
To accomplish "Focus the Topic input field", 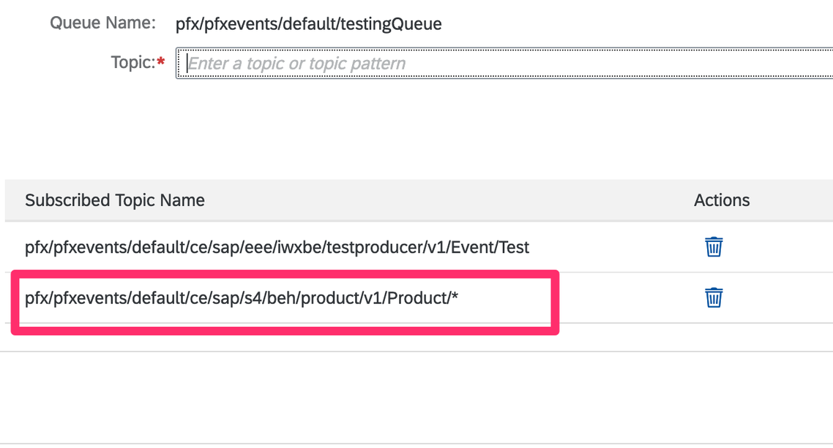I will tap(504, 64).
